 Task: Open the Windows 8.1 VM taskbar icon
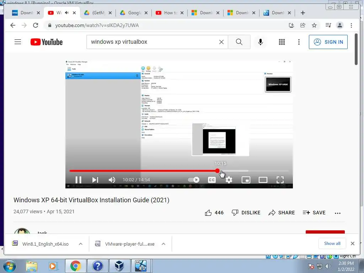point(141,266)
